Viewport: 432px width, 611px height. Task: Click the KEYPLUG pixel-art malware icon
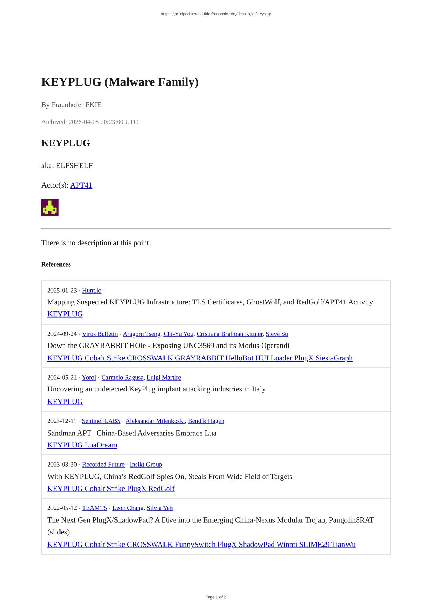click(x=50, y=208)
